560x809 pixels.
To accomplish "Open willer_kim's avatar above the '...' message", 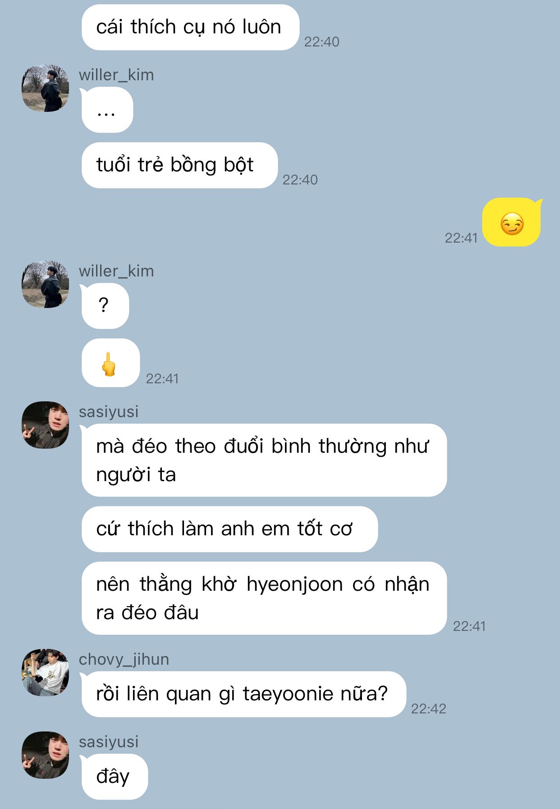I will (x=46, y=88).
